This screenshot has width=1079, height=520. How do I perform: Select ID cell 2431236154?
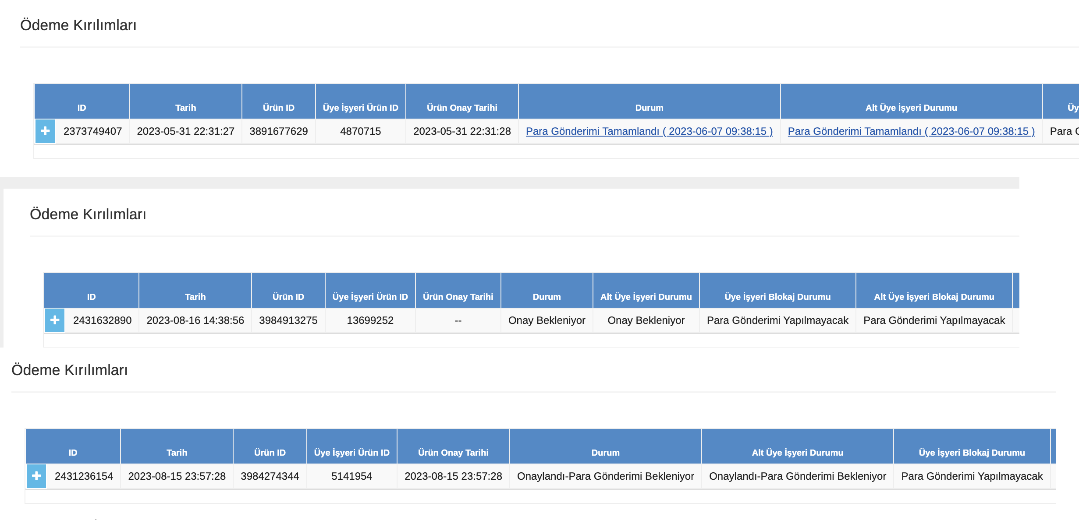pos(84,476)
